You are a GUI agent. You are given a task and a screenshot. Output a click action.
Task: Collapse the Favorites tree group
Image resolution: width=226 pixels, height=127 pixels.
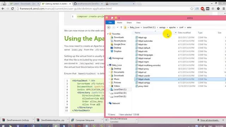pyautogui.click(x=108, y=34)
